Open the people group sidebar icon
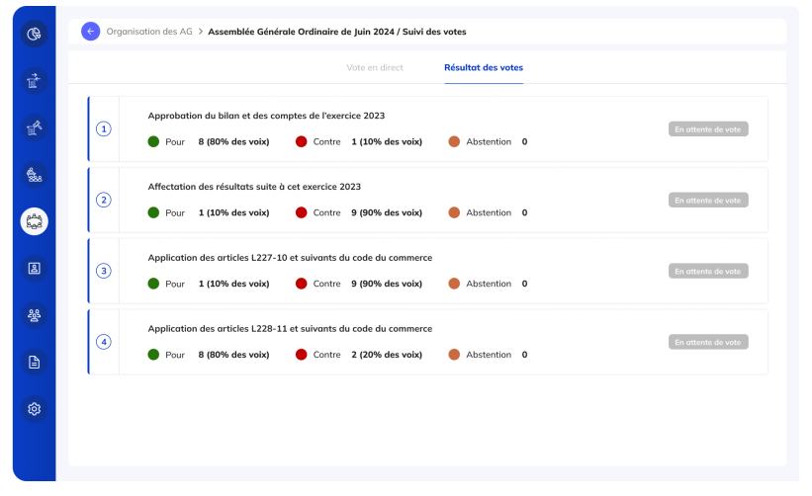Viewport: 812px width, 496px height. 35,315
